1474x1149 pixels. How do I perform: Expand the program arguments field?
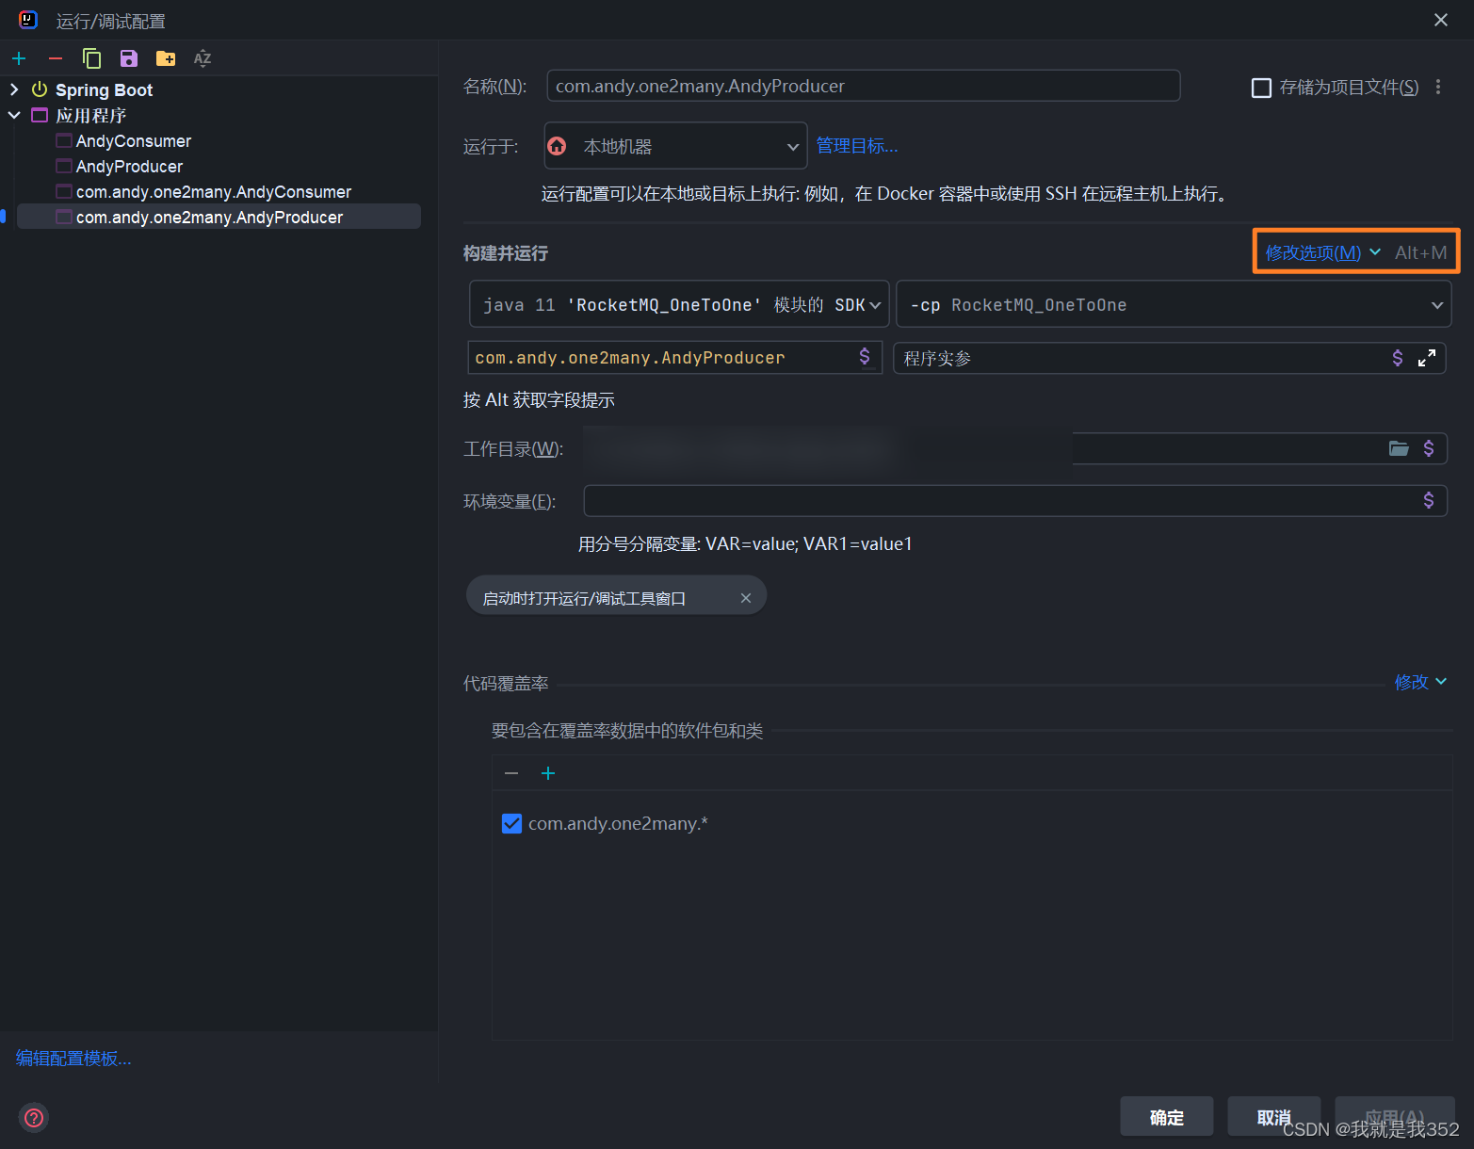(x=1427, y=358)
